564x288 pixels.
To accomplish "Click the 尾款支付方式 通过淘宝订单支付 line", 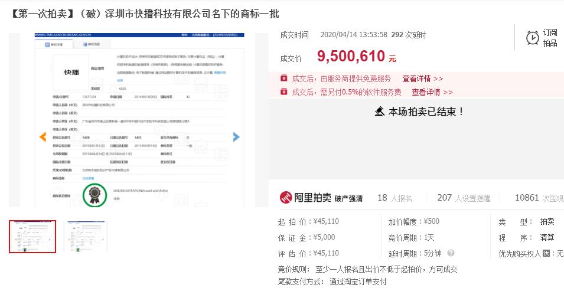I will (332, 282).
